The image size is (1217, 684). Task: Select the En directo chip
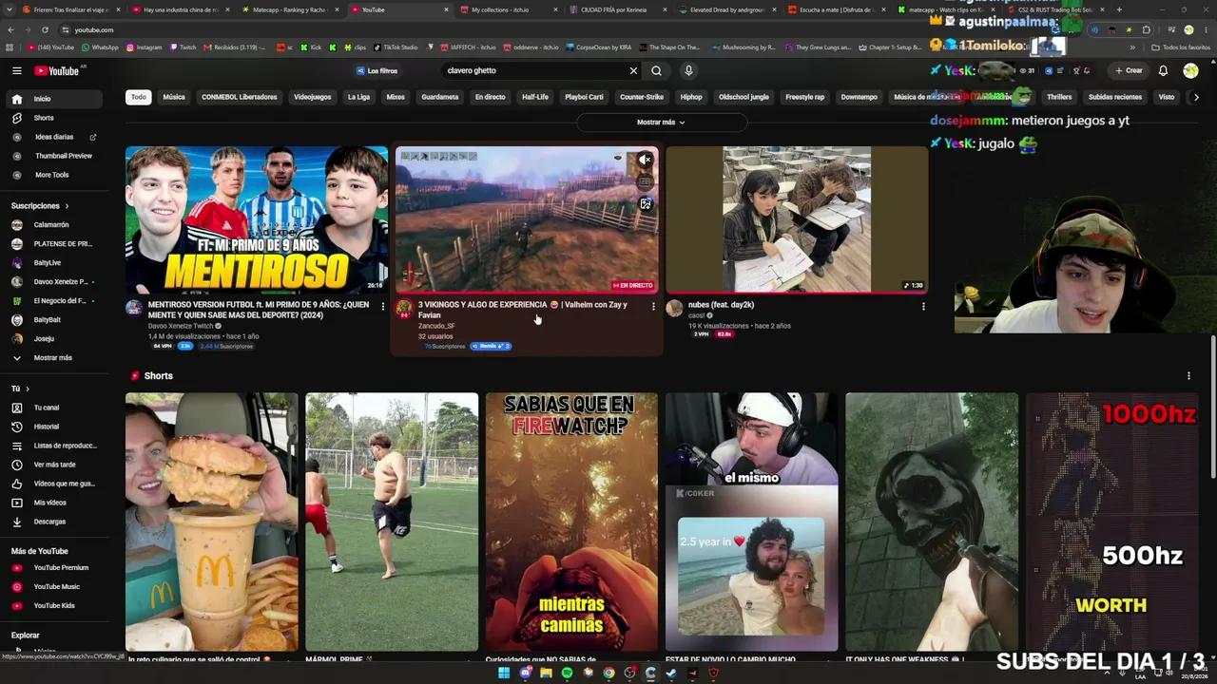tap(491, 97)
